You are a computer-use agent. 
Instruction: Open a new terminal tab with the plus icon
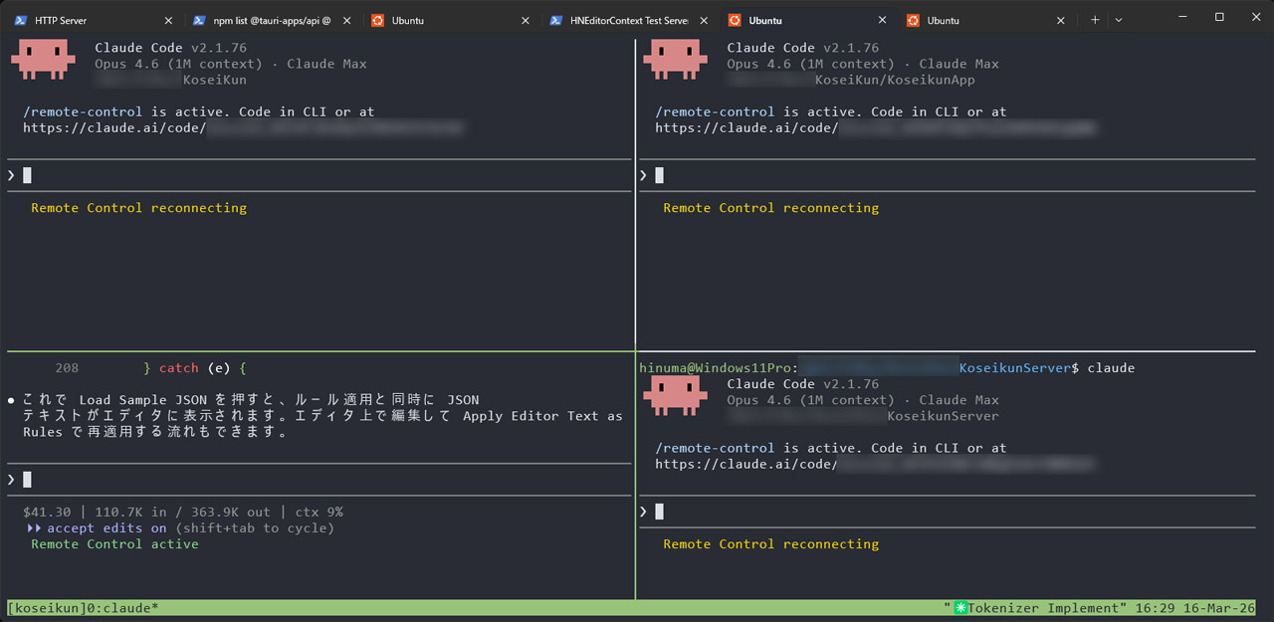1096,19
